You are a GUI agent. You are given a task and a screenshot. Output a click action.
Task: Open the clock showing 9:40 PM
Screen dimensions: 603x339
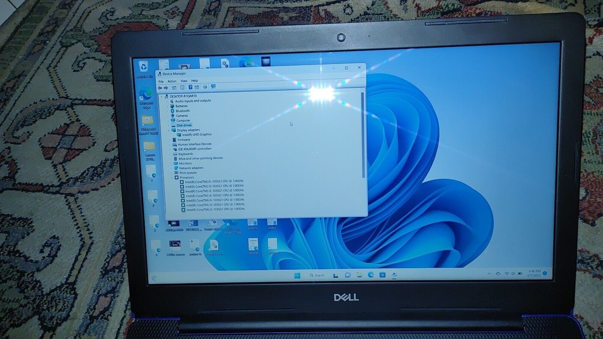pyautogui.click(x=534, y=273)
